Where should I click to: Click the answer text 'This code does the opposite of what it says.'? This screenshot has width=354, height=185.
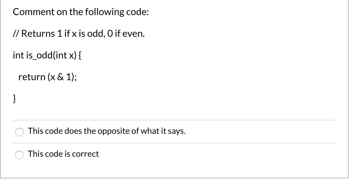107,131
